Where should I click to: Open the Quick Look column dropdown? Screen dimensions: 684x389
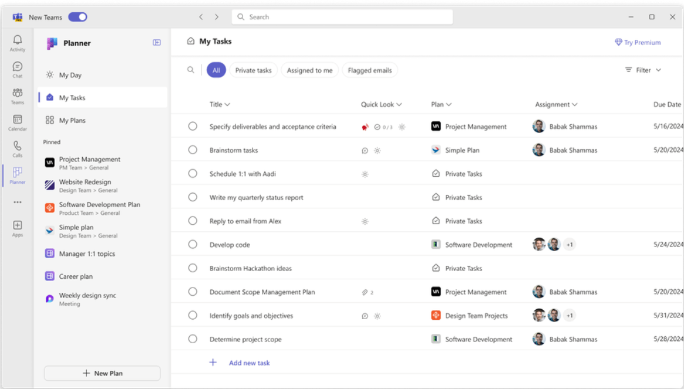point(381,104)
